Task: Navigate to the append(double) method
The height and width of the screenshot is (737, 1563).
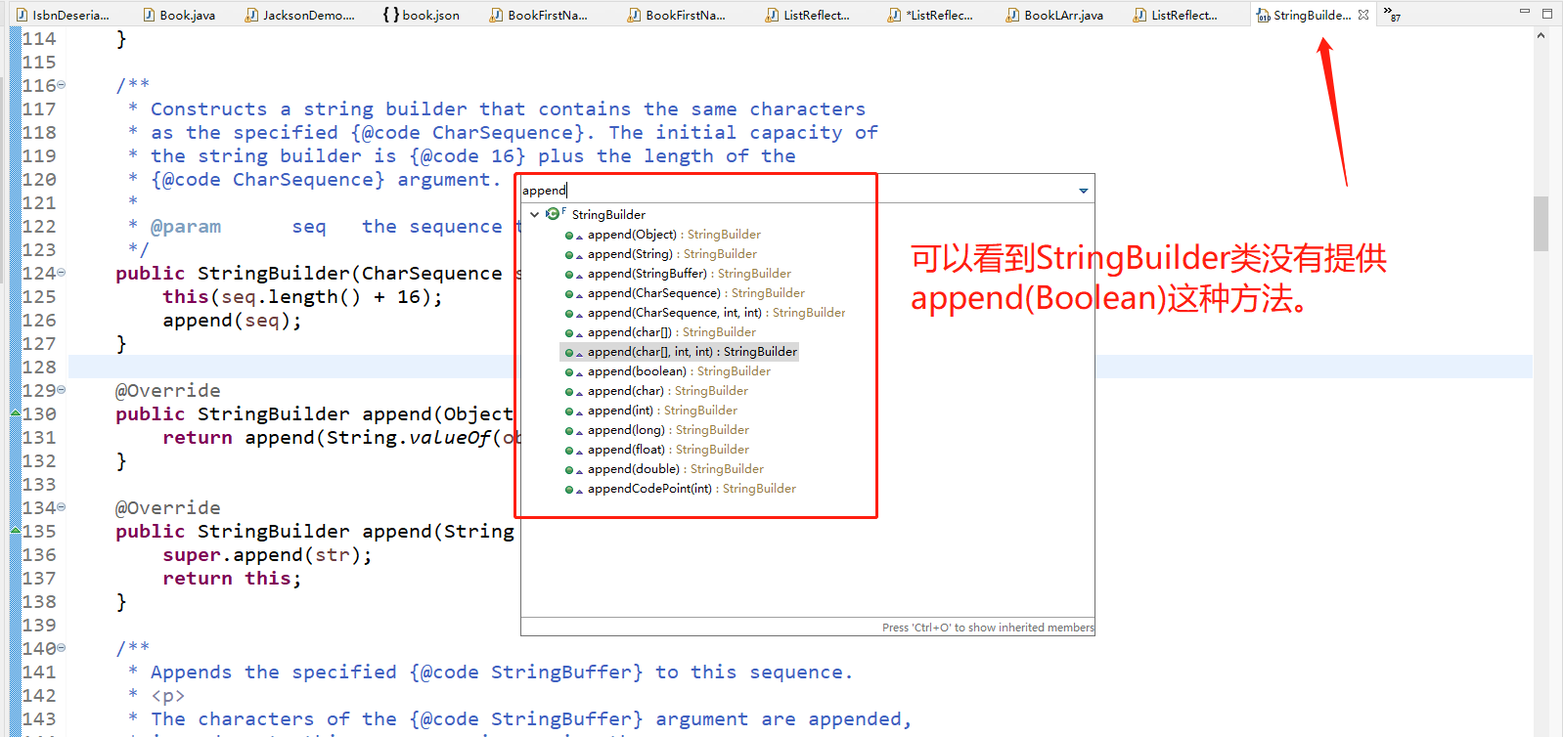Action: 676,469
